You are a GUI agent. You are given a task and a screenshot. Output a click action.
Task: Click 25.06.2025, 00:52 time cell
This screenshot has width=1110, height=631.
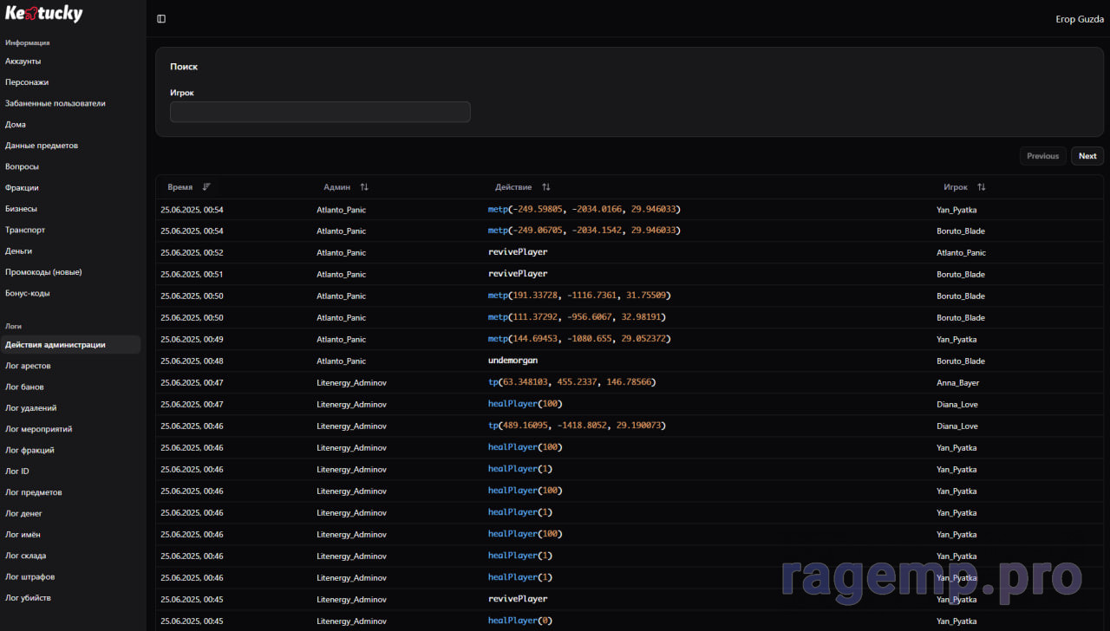tap(192, 253)
